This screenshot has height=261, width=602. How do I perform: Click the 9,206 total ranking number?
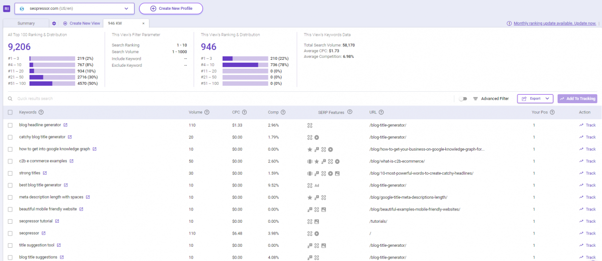tap(19, 47)
